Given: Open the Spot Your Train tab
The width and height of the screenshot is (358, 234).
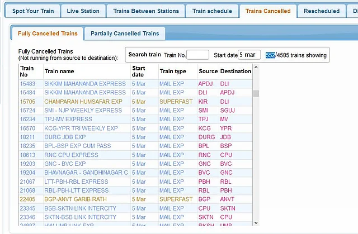Looking at the screenshot, I should [x=33, y=11].
